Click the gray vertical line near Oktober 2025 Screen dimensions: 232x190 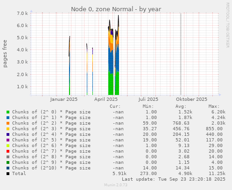pos(181,54)
